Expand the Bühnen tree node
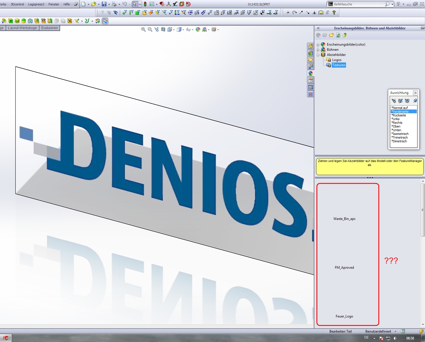425x342 pixels. 318,50
